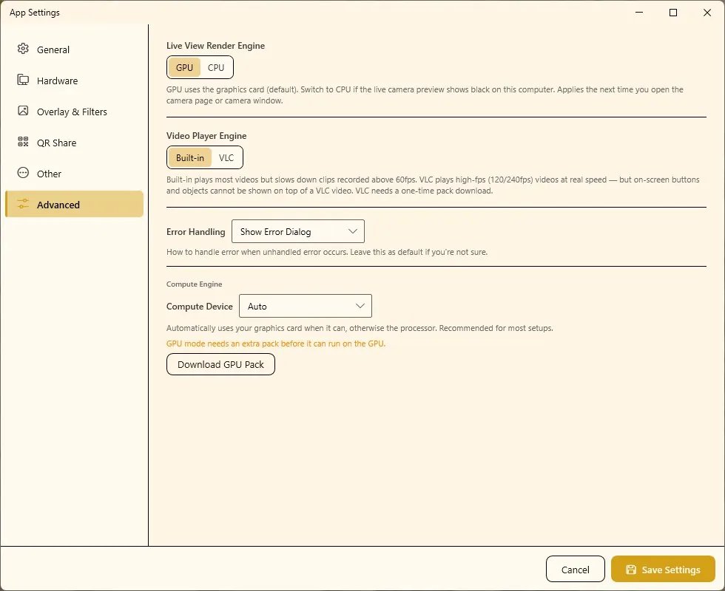Image resolution: width=725 pixels, height=591 pixels.
Task: Cancel the settings dialog
Action: (x=576, y=569)
